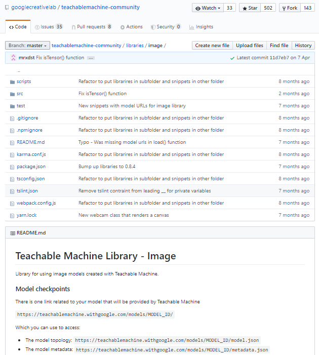Open the karma.conf.js file
The width and height of the screenshot is (319, 355).
click(x=31, y=154)
